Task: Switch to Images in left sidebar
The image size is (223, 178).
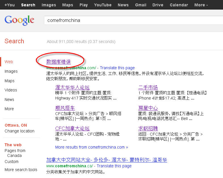Action: pos(11,71)
